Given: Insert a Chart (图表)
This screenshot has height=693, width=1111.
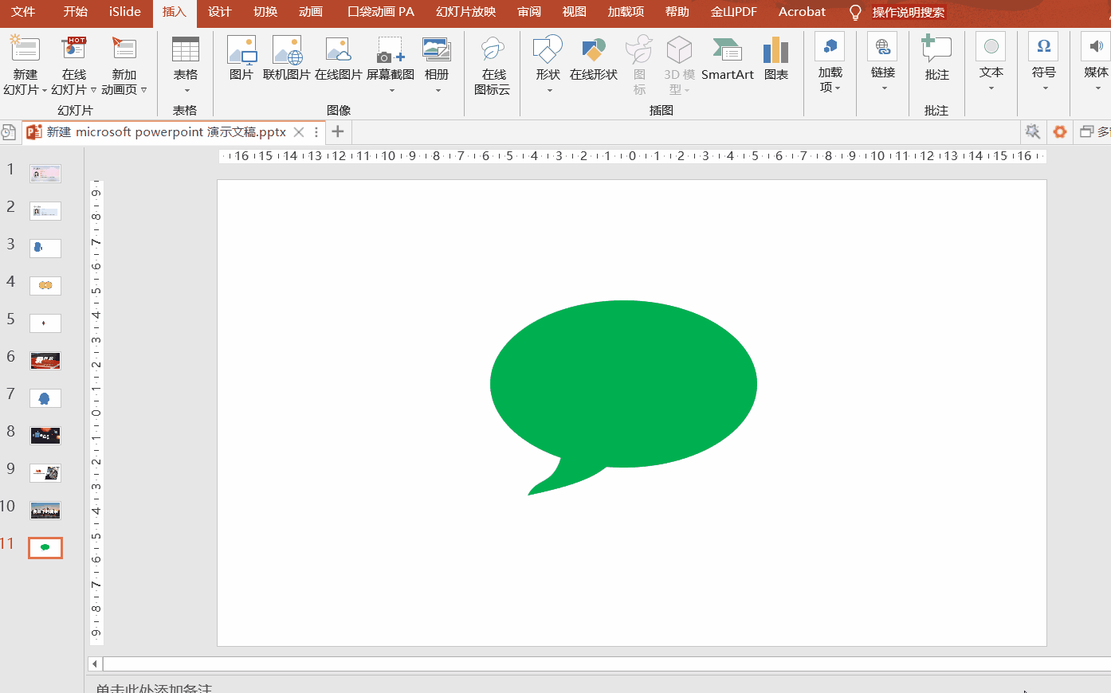Looking at the screenshot, I should [775, 50].
